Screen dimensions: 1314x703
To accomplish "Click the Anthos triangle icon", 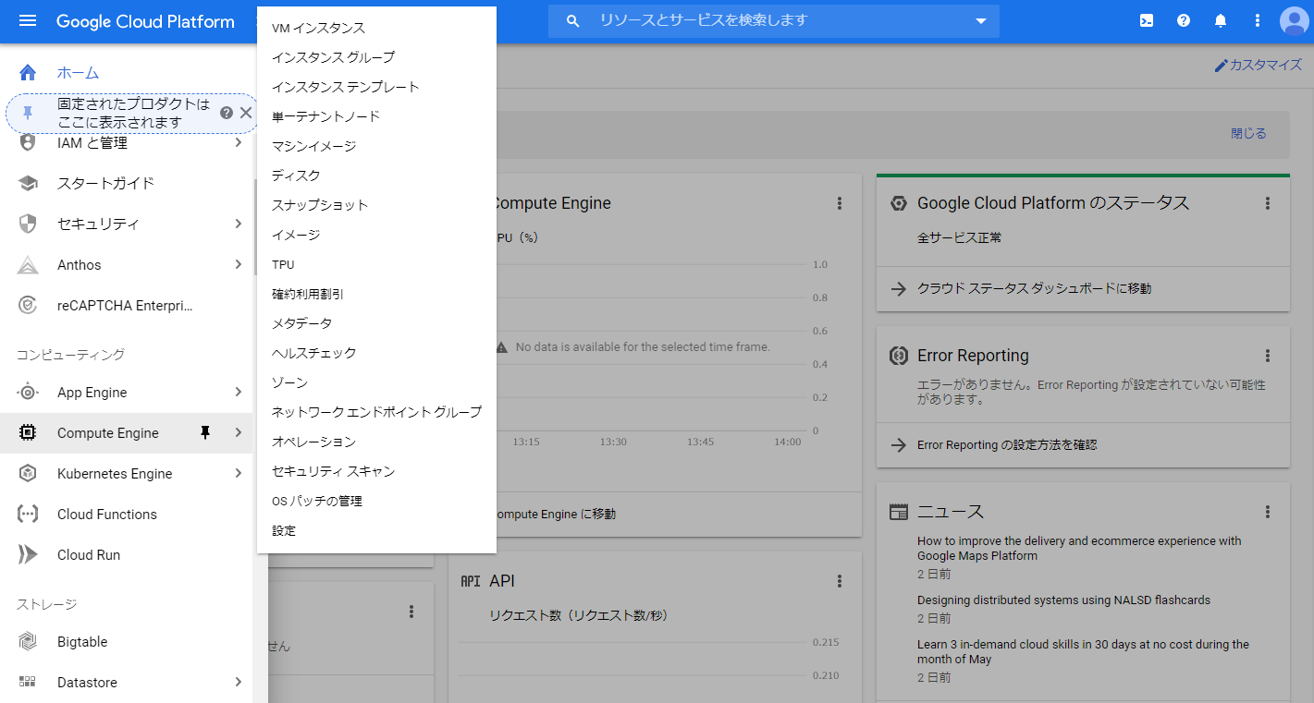I will pyautogui.click(x=28, y=265).
